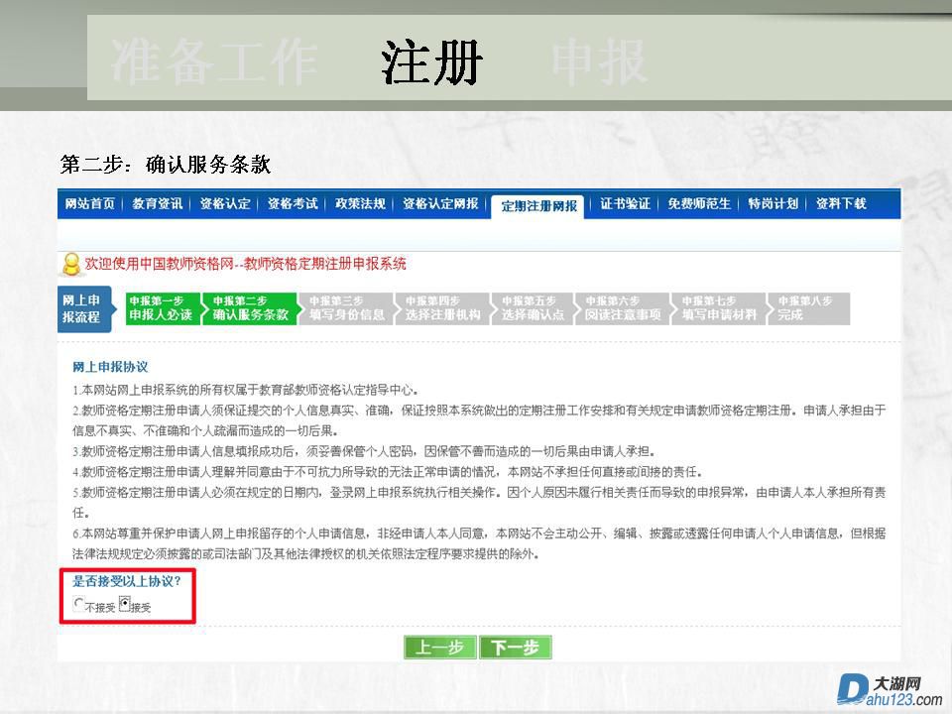Open the 政策法规 menu item
This screenshot has width=952, height=714.
point(360,203)
